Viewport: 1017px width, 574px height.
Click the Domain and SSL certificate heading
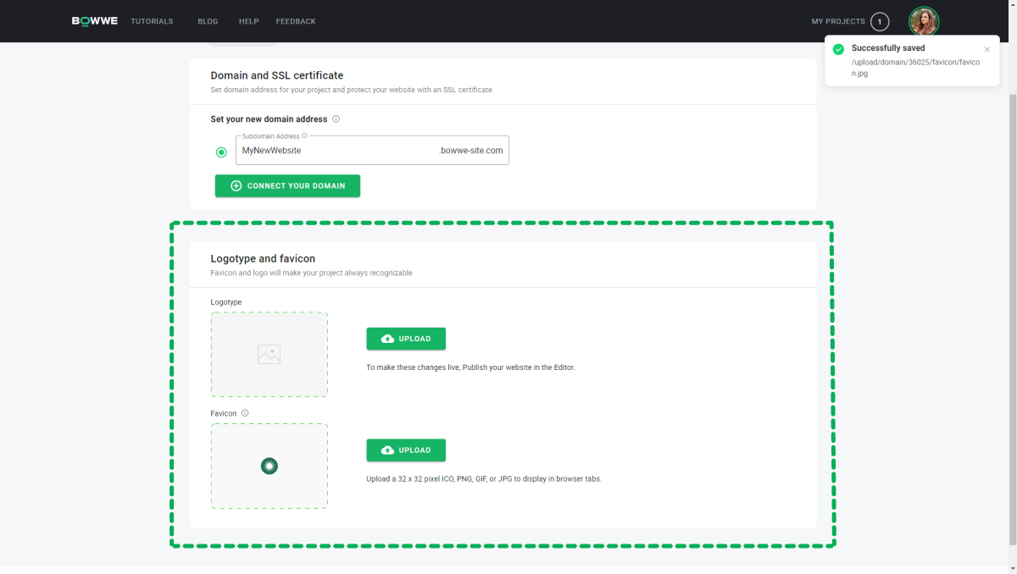point(277,75)
